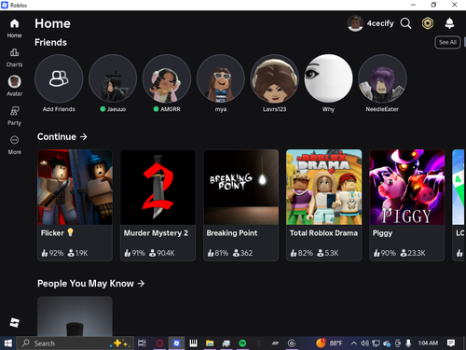The image size is (466, 350).
Task: Click the Flicker game title text
Action: coord(52,233)
